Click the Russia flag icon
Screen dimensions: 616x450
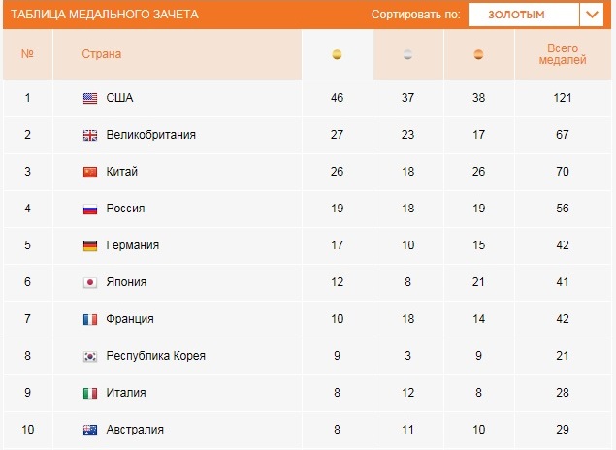point(90,209)
